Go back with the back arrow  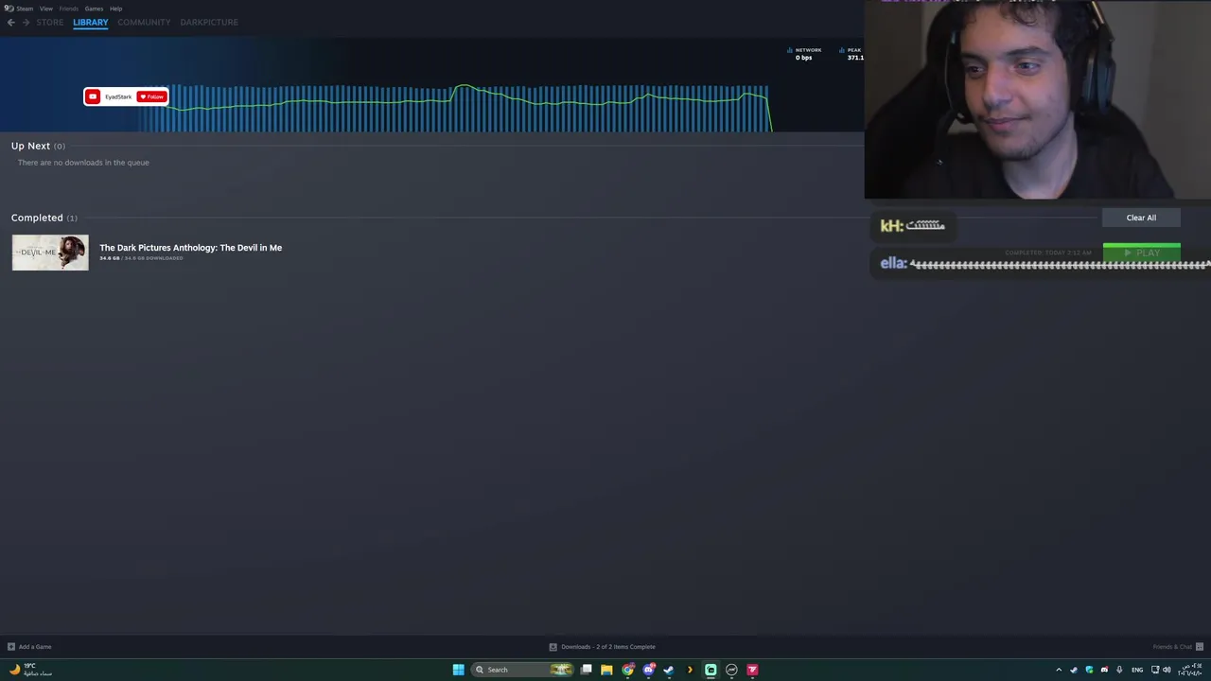point(11,23)
